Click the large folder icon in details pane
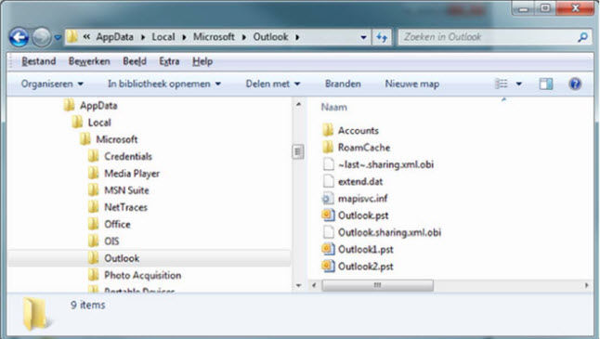The height and width of the screenshot is (339, 600). 36,314
